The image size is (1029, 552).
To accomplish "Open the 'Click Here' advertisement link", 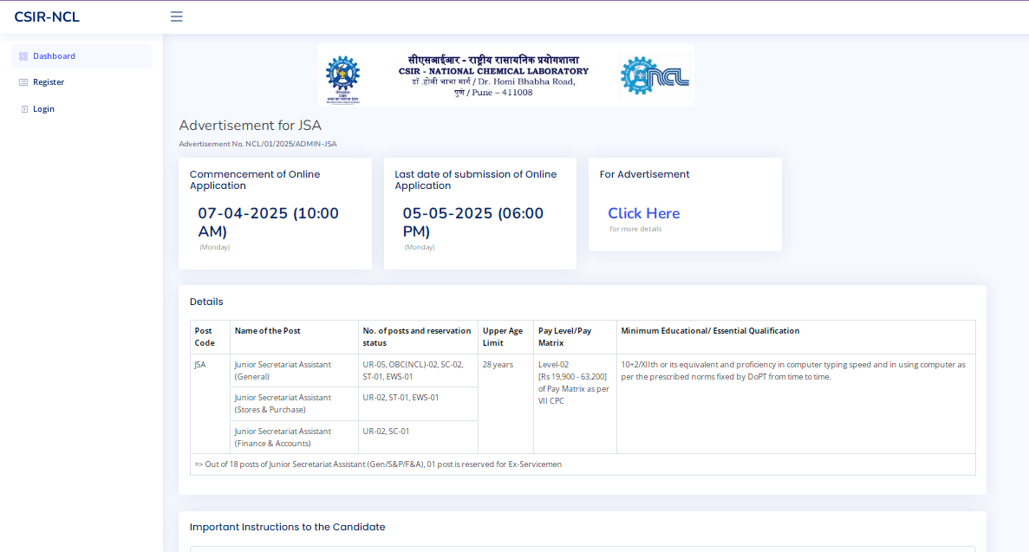I will coord(643,213).
